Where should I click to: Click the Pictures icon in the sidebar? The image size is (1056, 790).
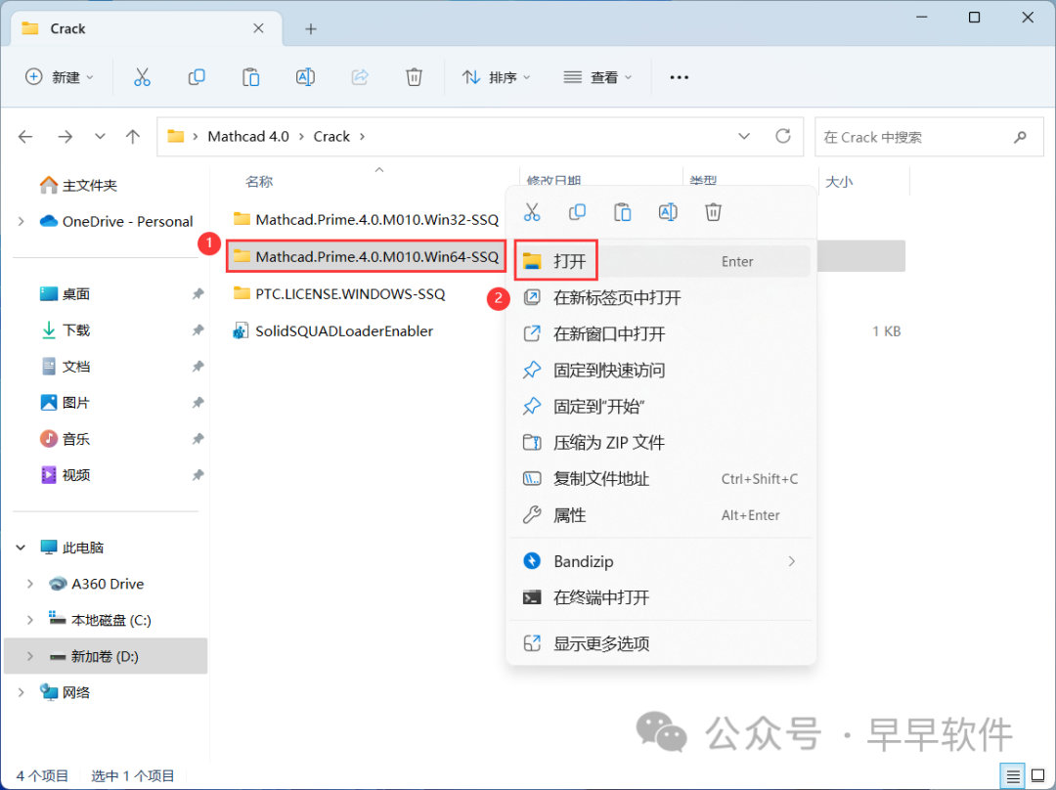coord(49,403)
